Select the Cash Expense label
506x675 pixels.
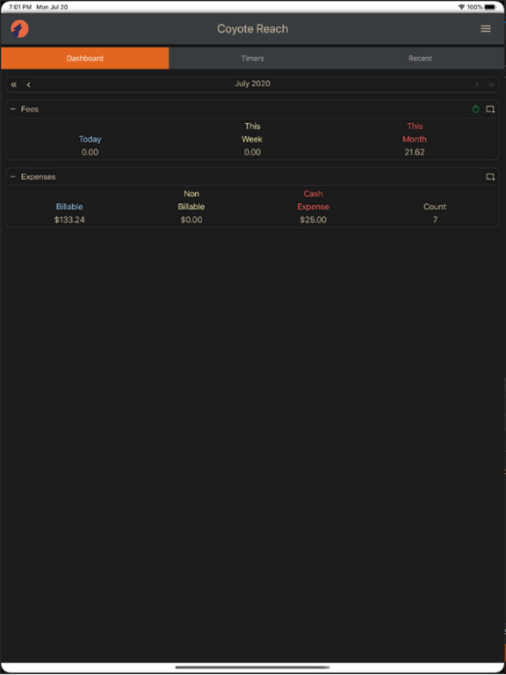[x=314, y=200]
